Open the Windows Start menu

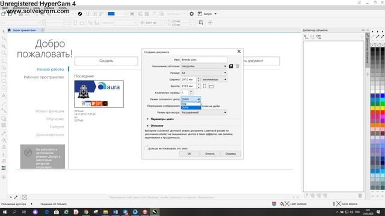[x=4, y=212]
